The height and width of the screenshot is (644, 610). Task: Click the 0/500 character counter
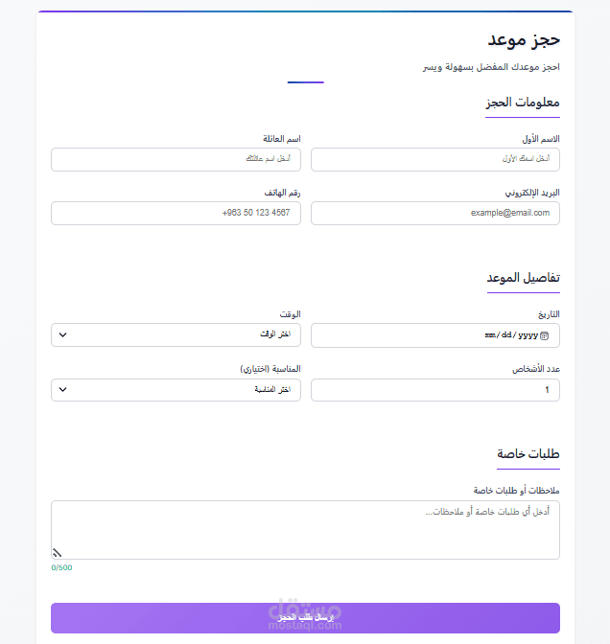[x=61, y=567]
